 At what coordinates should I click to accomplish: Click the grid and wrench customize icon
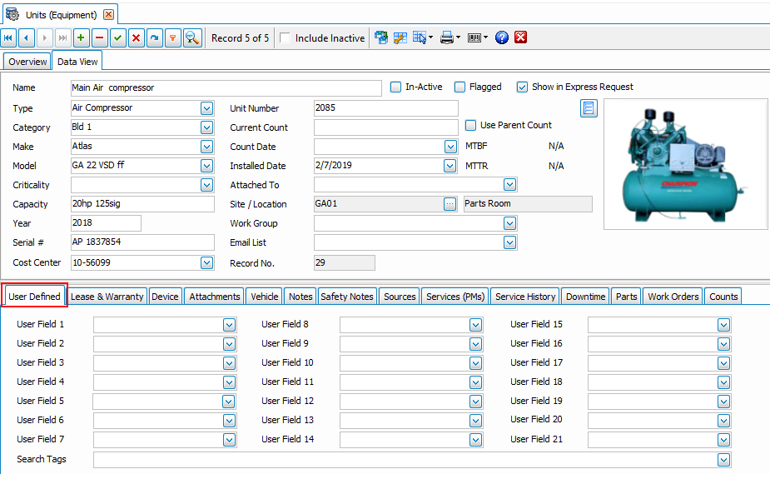pos(400,37)
